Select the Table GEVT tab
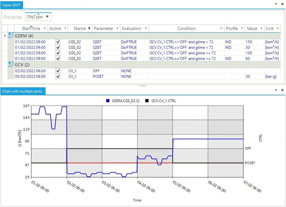 (x=11, y=5)
